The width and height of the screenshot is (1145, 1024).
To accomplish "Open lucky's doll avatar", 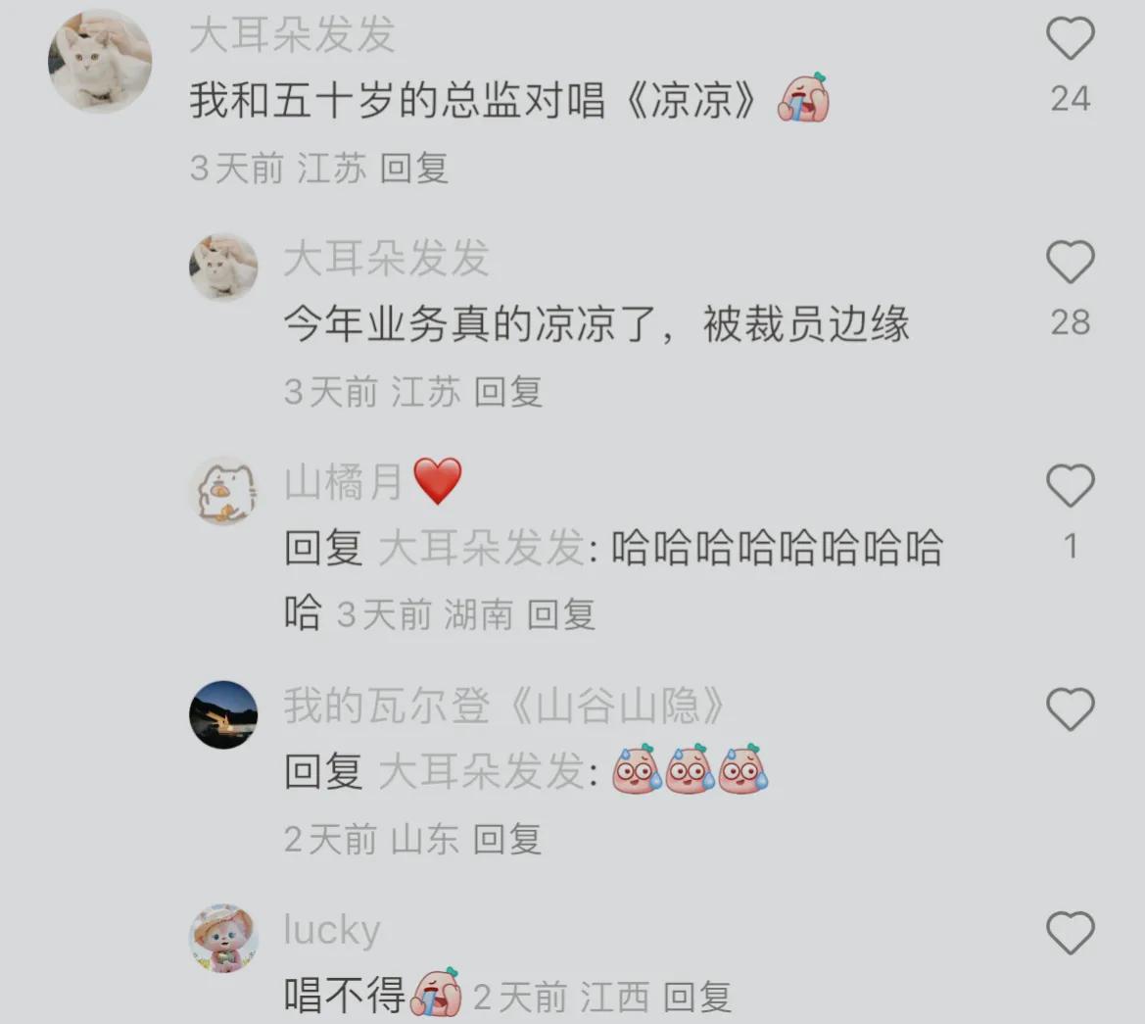I will tap(224, 939).
